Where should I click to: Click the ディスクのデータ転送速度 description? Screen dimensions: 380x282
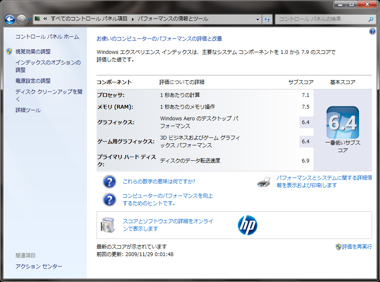pos(190,160)
